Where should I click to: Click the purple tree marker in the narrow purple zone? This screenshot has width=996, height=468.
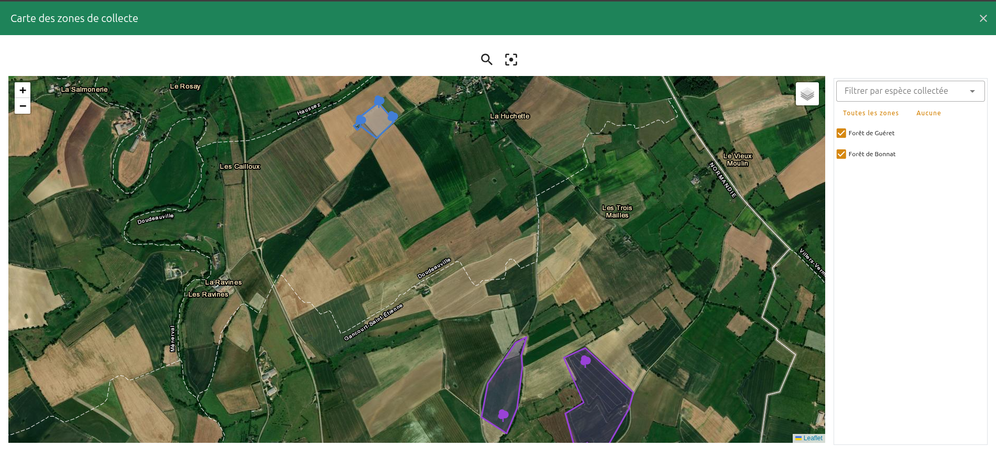[503, 415]
